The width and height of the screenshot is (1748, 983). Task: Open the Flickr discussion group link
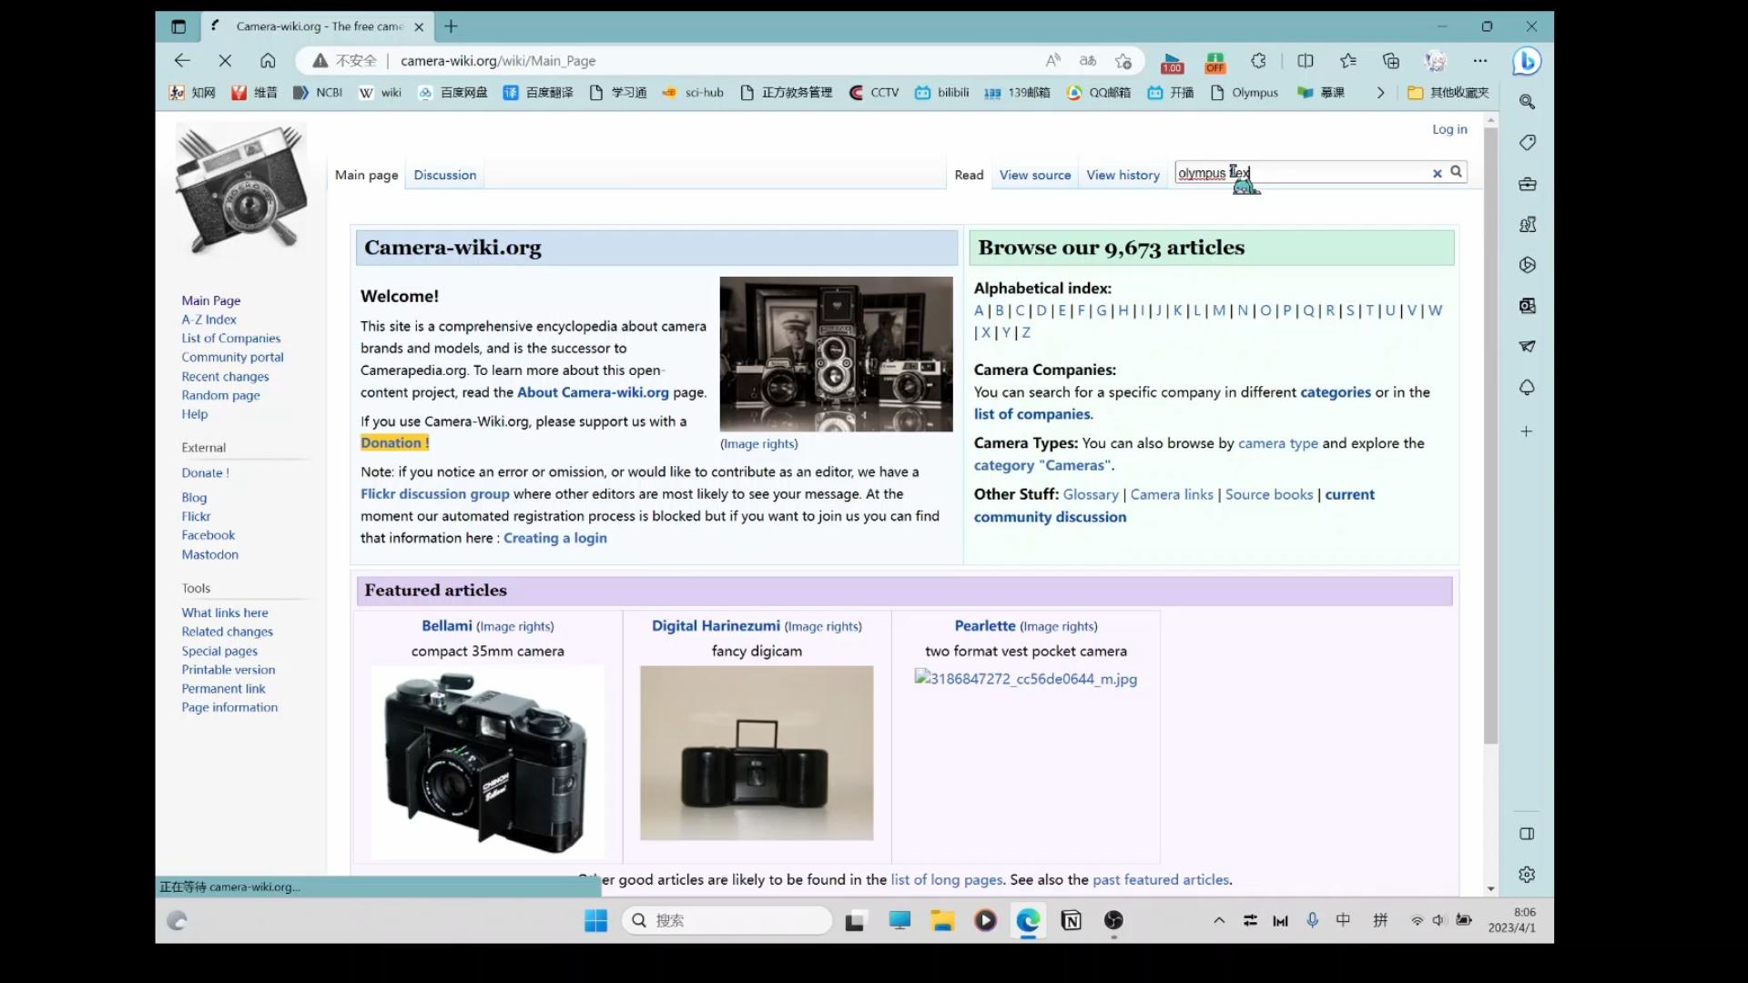434,494
